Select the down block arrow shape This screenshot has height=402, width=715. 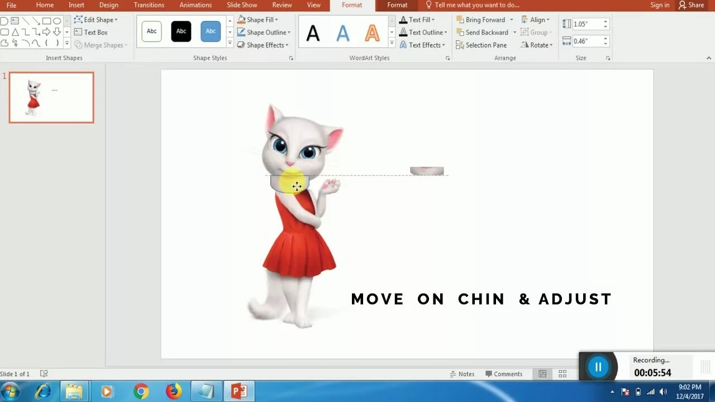pos(57,32)
